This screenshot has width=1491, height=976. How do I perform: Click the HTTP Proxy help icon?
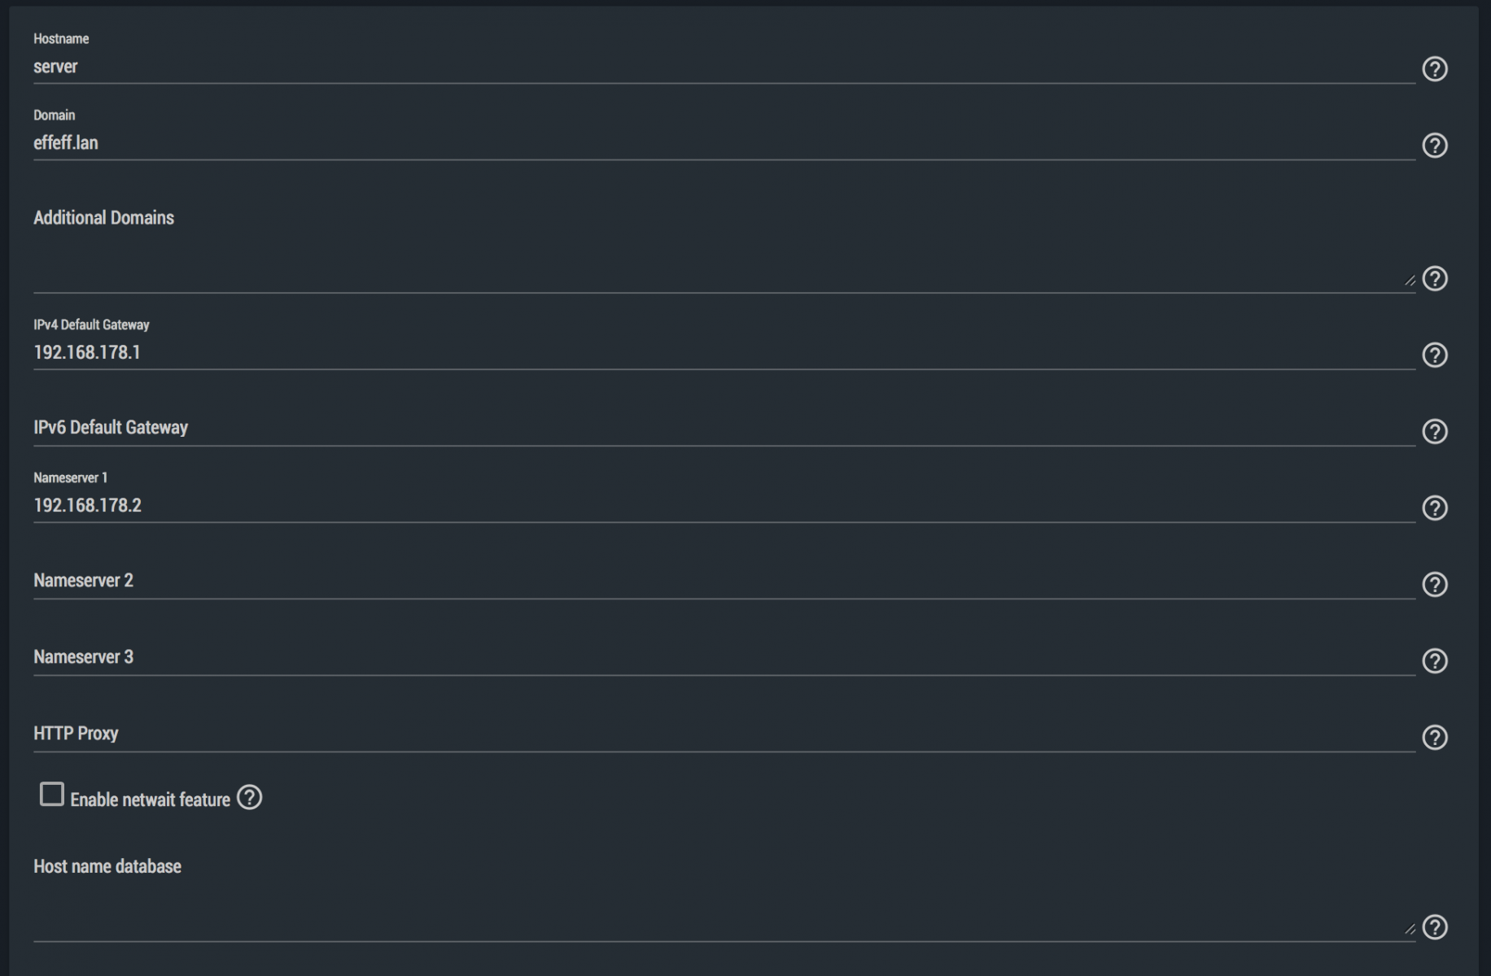[1434, 738]
